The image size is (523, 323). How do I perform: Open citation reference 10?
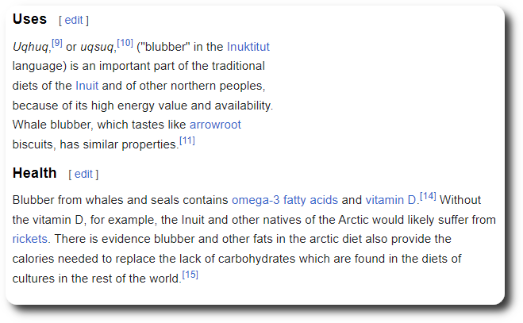pyautogui.click(x=125, y=43)
